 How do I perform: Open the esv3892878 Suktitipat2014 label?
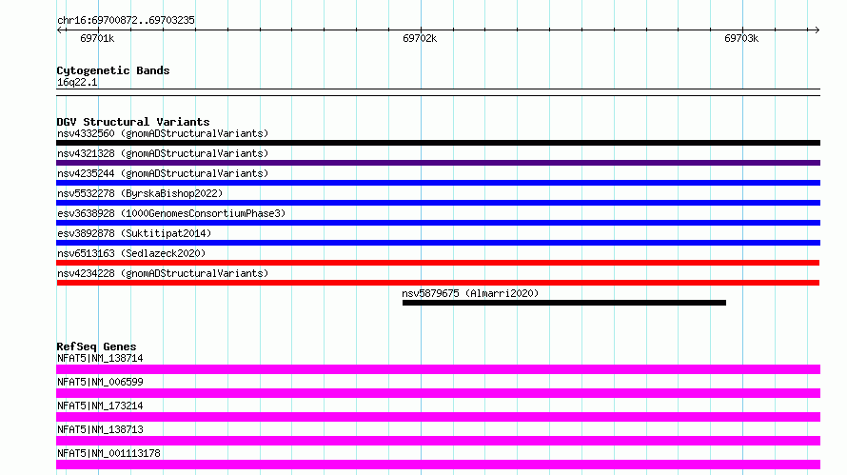click(x=134, y=233)
